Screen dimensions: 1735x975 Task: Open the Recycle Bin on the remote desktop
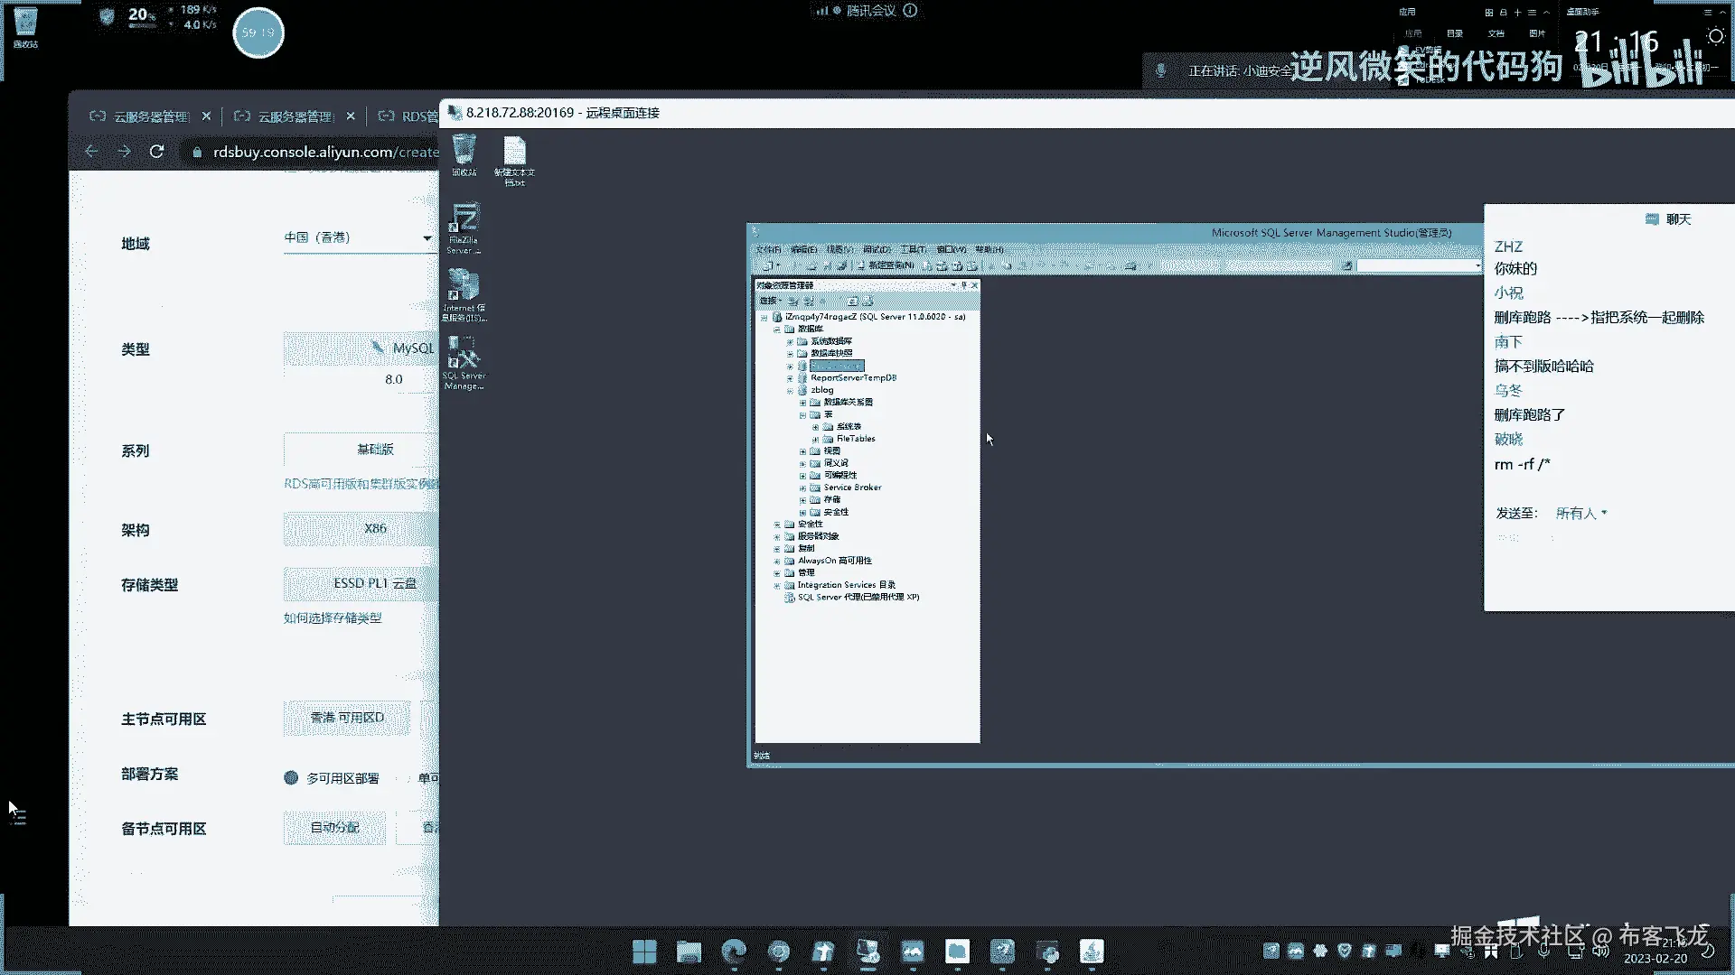(464, 152)
